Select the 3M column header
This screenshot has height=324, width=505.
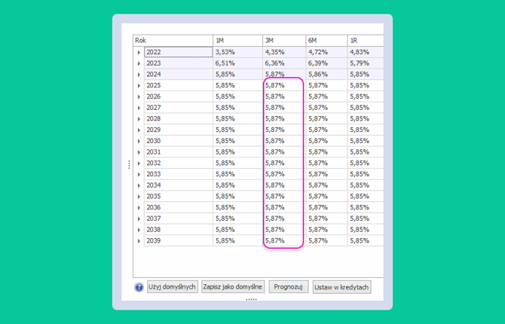284,41
